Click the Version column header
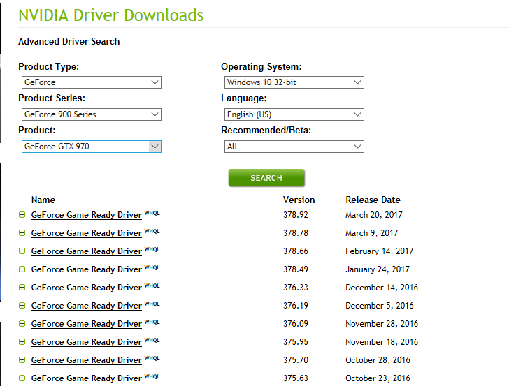The width and height of the screenshot is (516, 386). point(299,200)
